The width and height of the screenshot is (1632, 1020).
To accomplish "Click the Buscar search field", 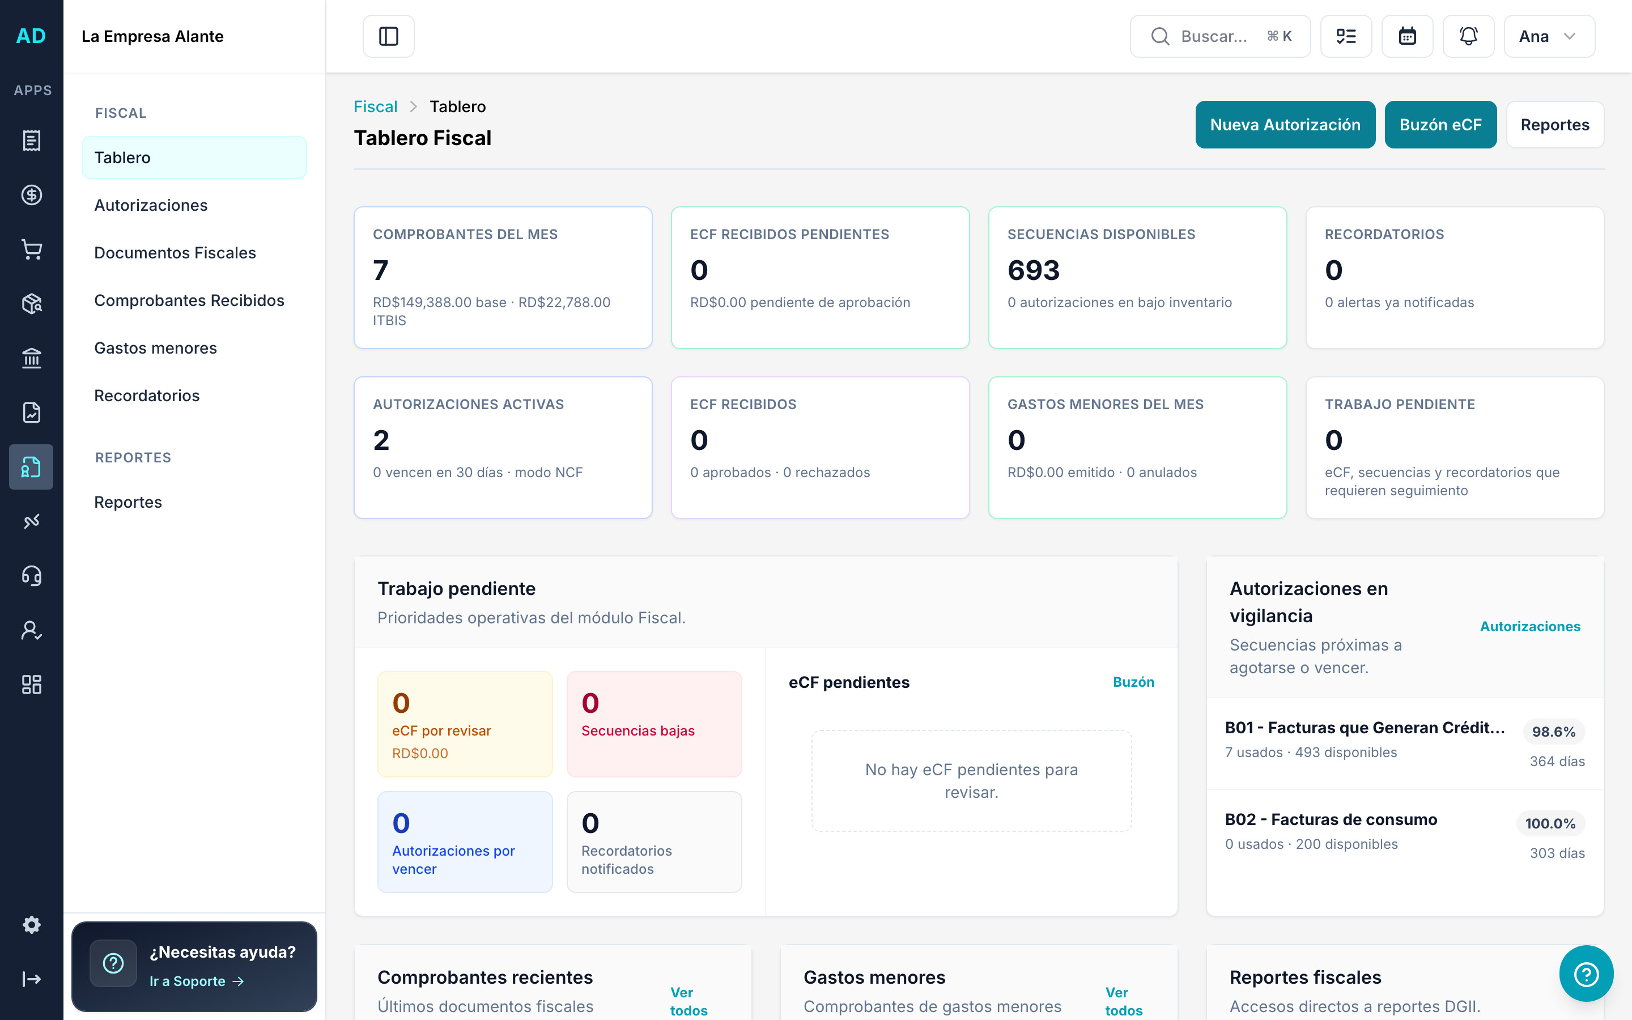I will pyautogui.click(x=1220, y=36).
